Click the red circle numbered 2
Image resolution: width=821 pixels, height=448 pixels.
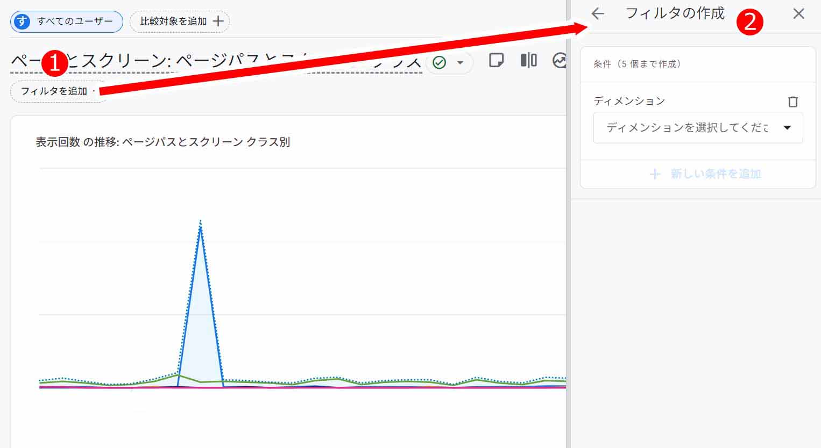tap(750, 22)
